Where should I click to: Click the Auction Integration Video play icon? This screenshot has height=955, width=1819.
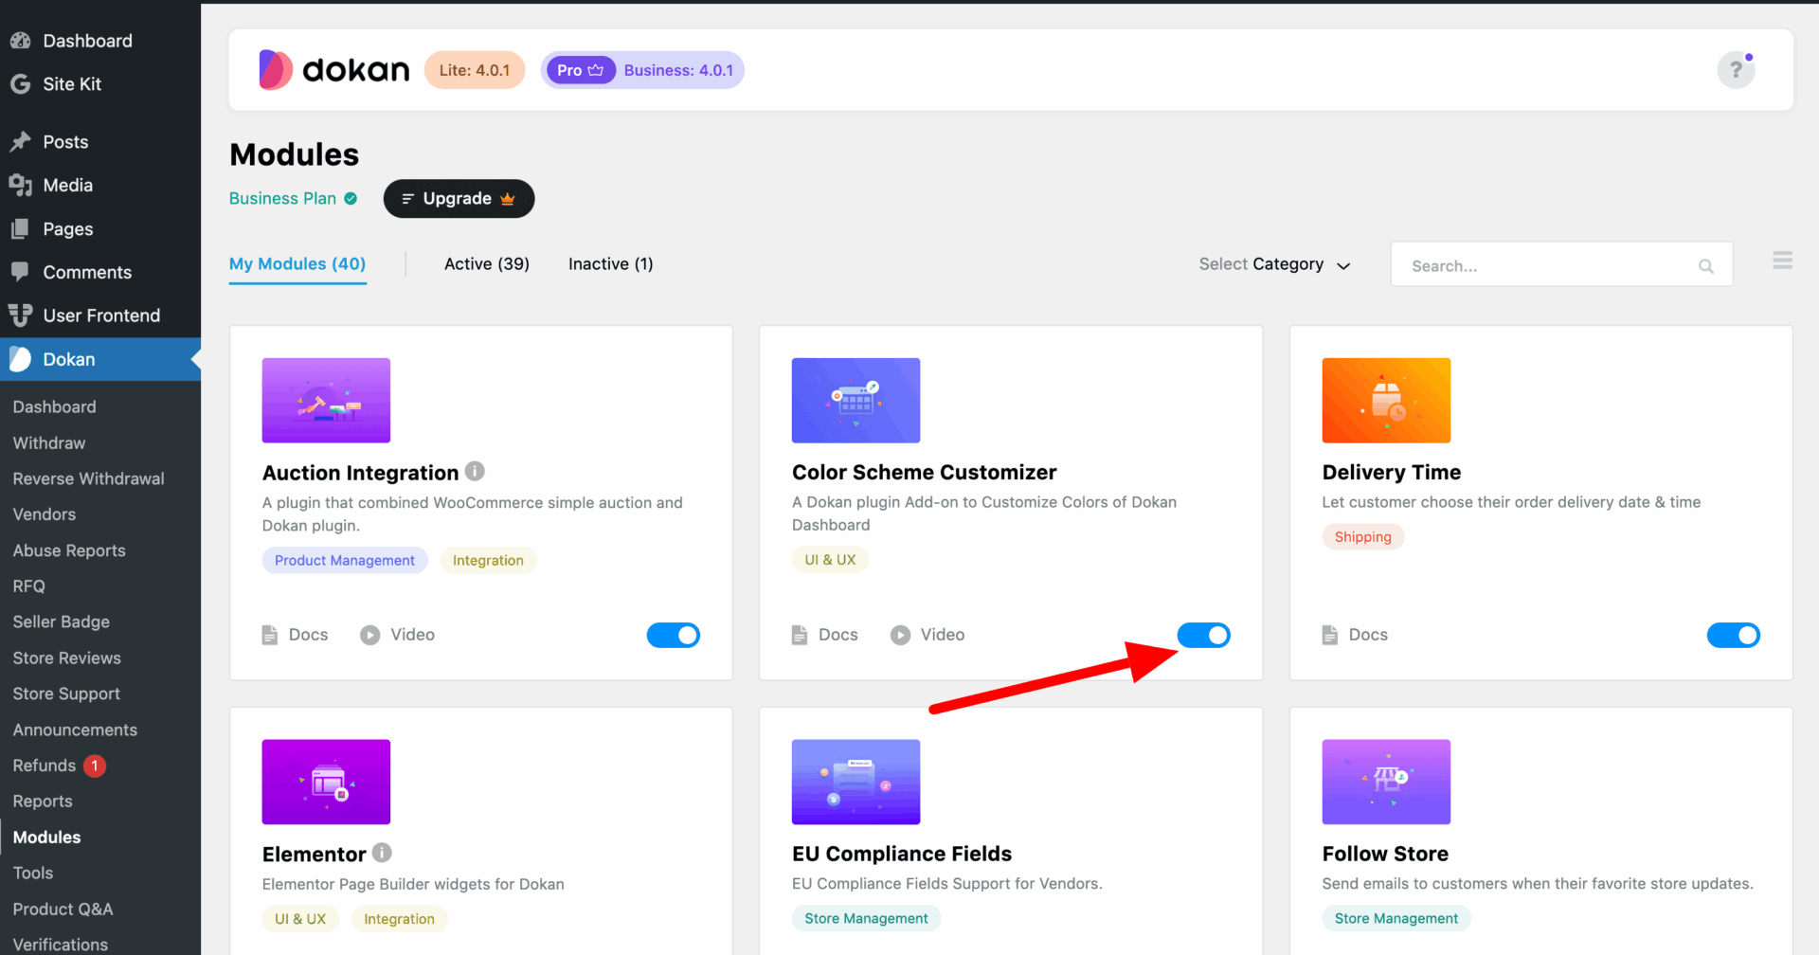tap(369, 635)
